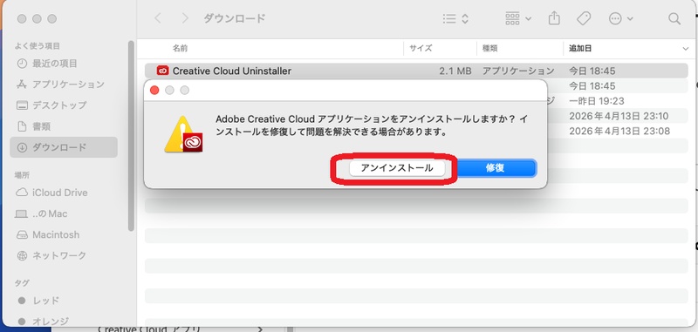Screen dimensions: 698x332
Task: Select 最近の項目 in the sidebar
Action: tap(63, 63)
